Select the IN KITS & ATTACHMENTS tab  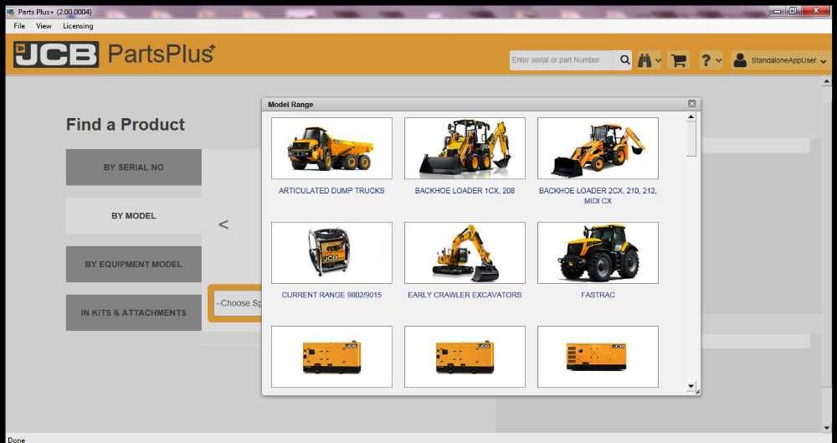coord(133,312)
